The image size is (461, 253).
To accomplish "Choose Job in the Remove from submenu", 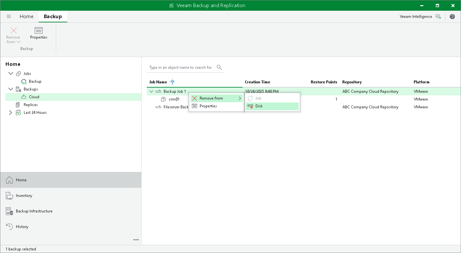I will [x=272, y=98].
